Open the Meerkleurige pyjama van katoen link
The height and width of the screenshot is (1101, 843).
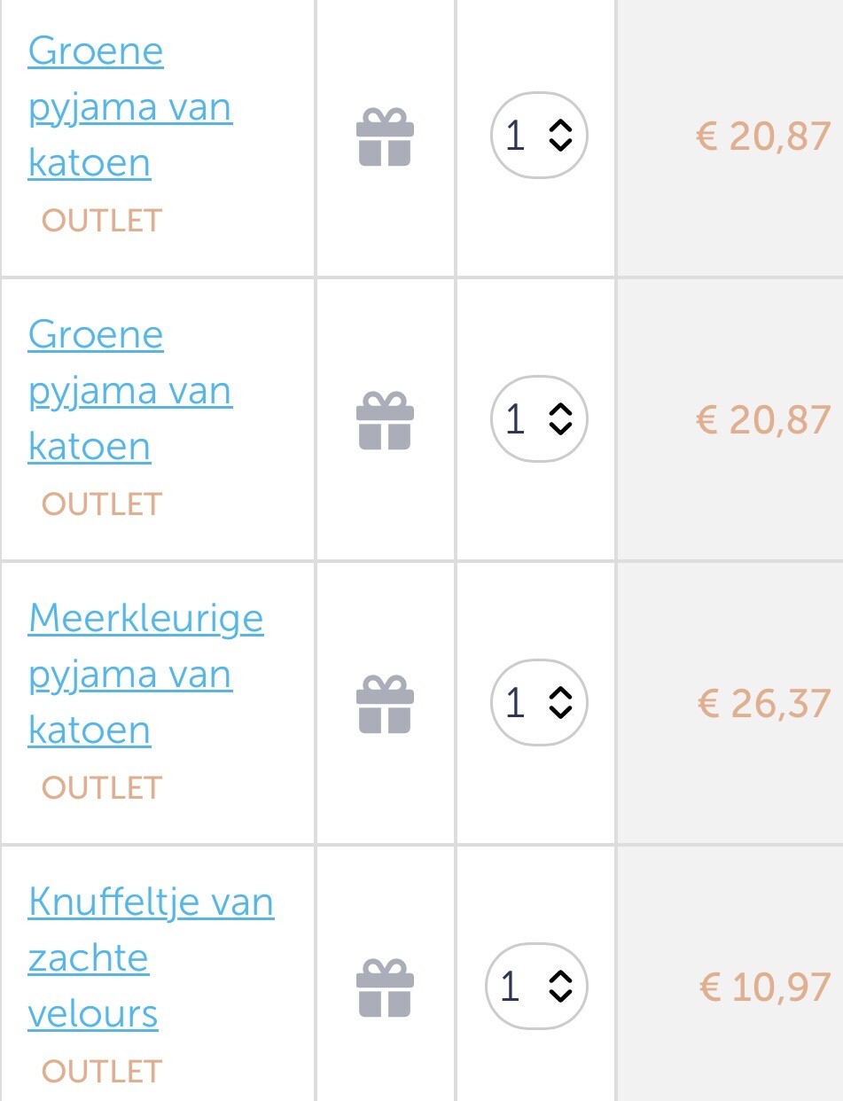click(146, 675)
